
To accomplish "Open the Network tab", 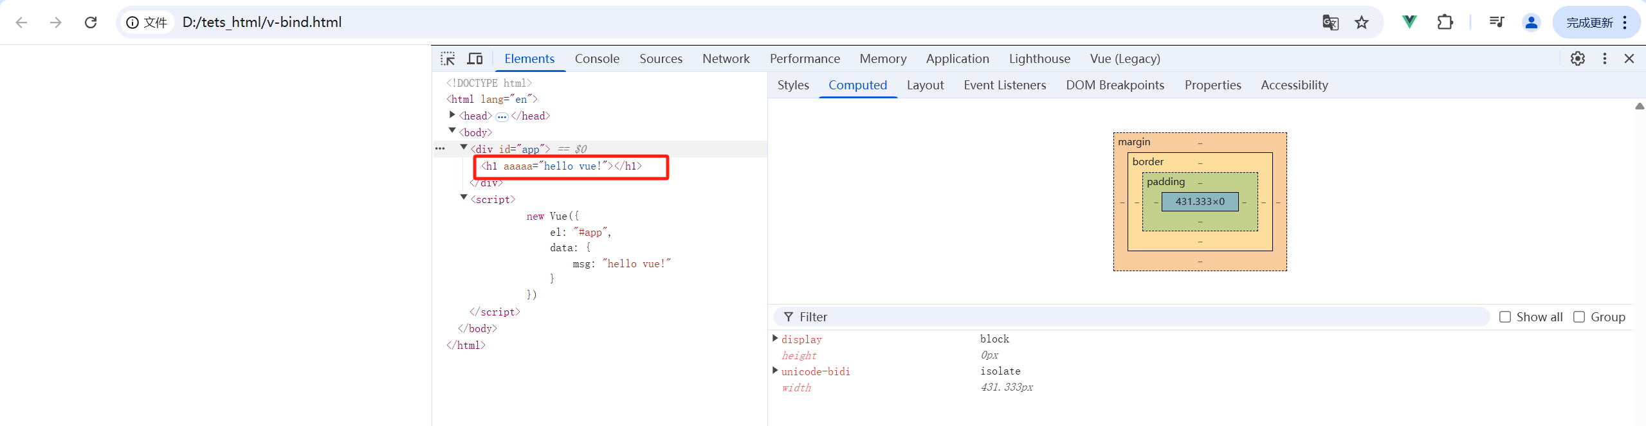I will click(726, 58).
